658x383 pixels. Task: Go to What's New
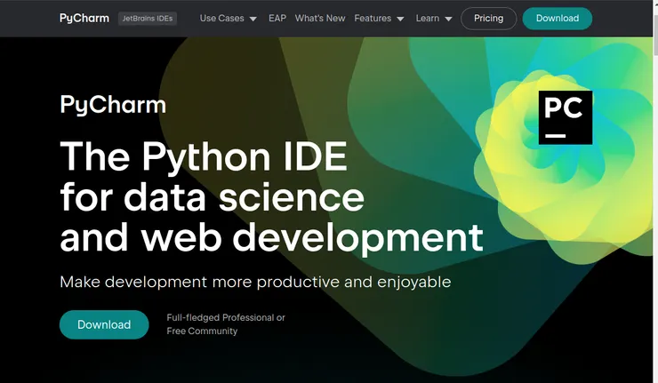[320, 19]
